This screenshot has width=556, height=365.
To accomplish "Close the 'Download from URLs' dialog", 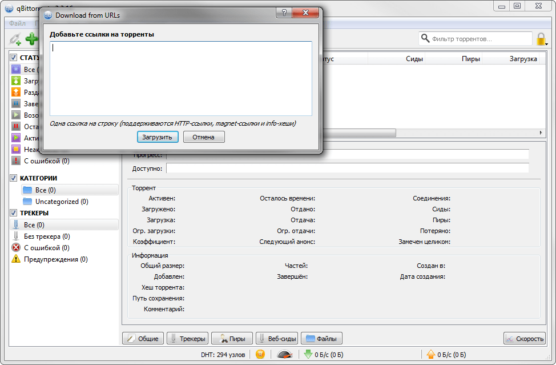I will tap(305, 13).
